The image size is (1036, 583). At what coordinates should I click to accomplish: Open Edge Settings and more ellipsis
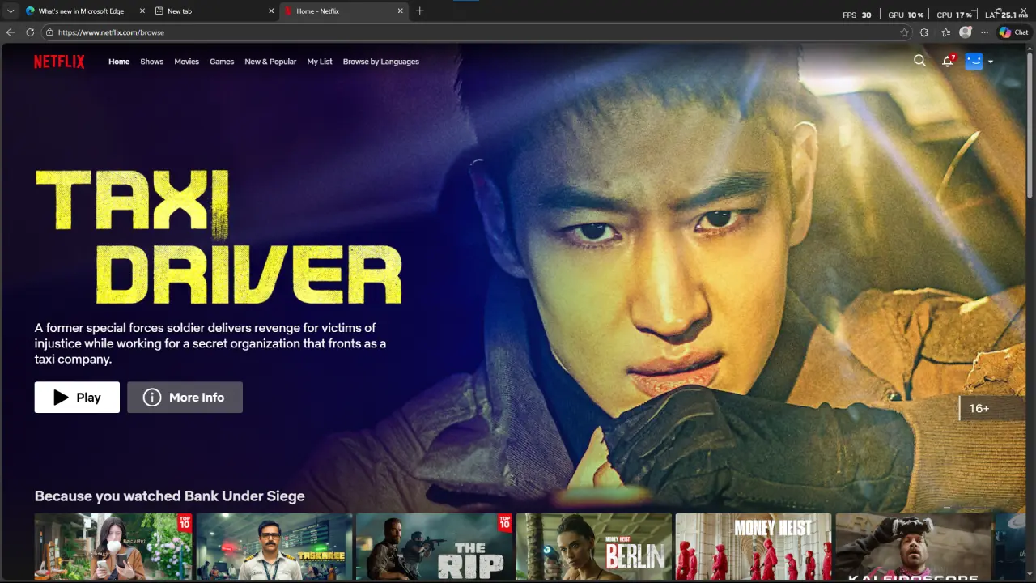[984, 32]
